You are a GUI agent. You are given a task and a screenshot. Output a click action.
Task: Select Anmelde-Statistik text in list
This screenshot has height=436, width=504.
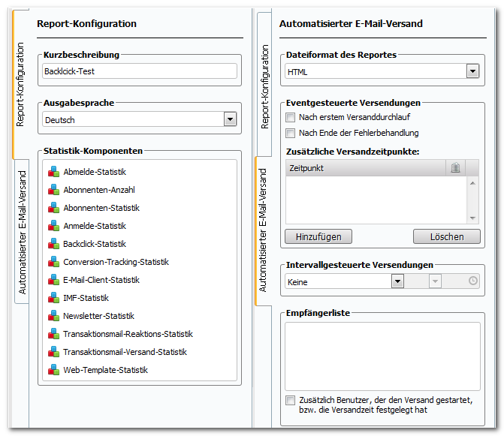pos(95,226)
